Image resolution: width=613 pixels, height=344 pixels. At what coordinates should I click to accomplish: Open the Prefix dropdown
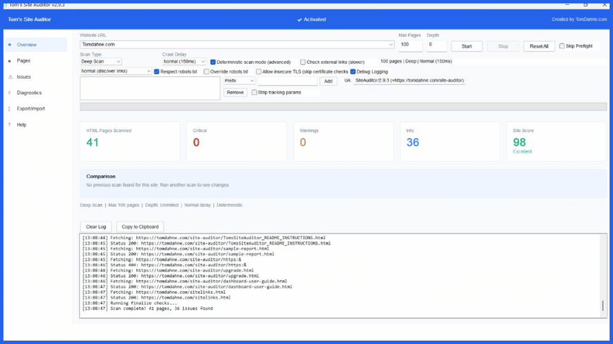(239, 81)
